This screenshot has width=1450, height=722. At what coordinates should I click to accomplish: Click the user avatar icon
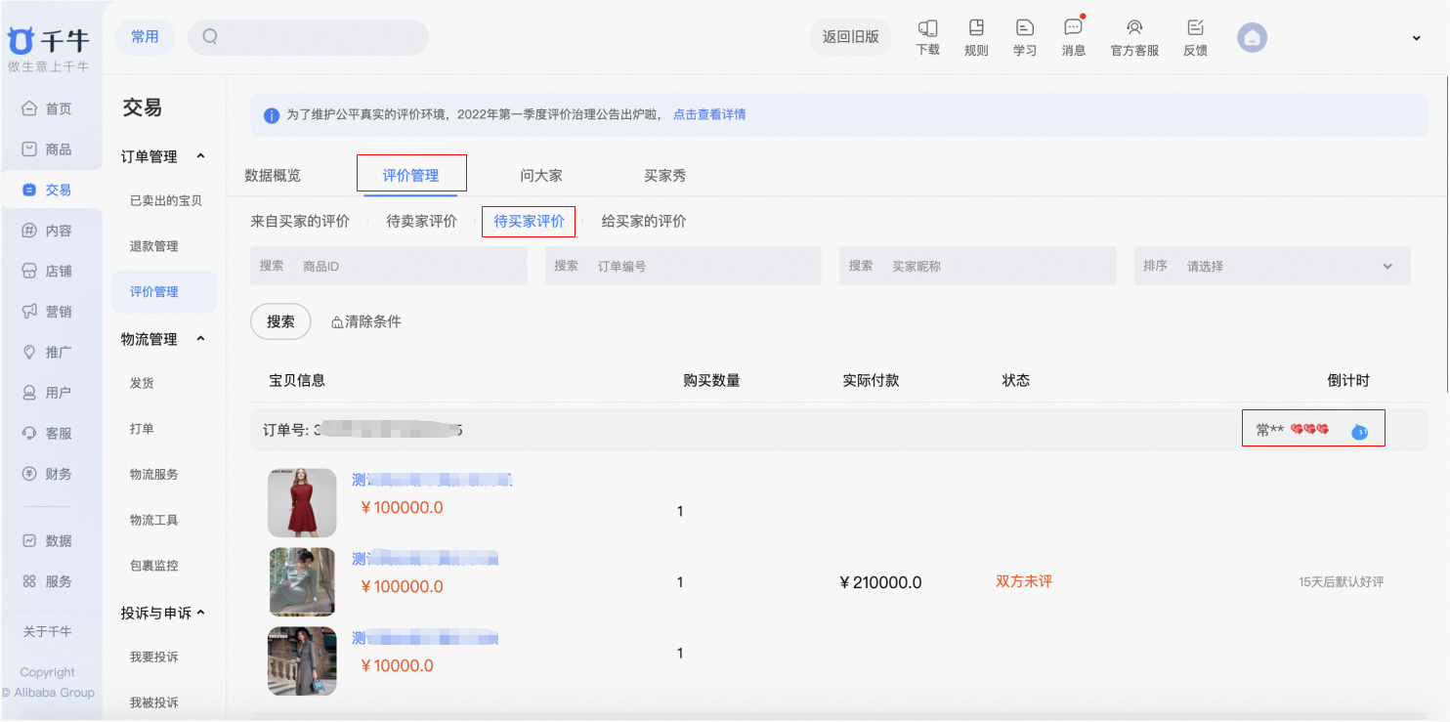pyautogui.click(x=1252, y=38)
